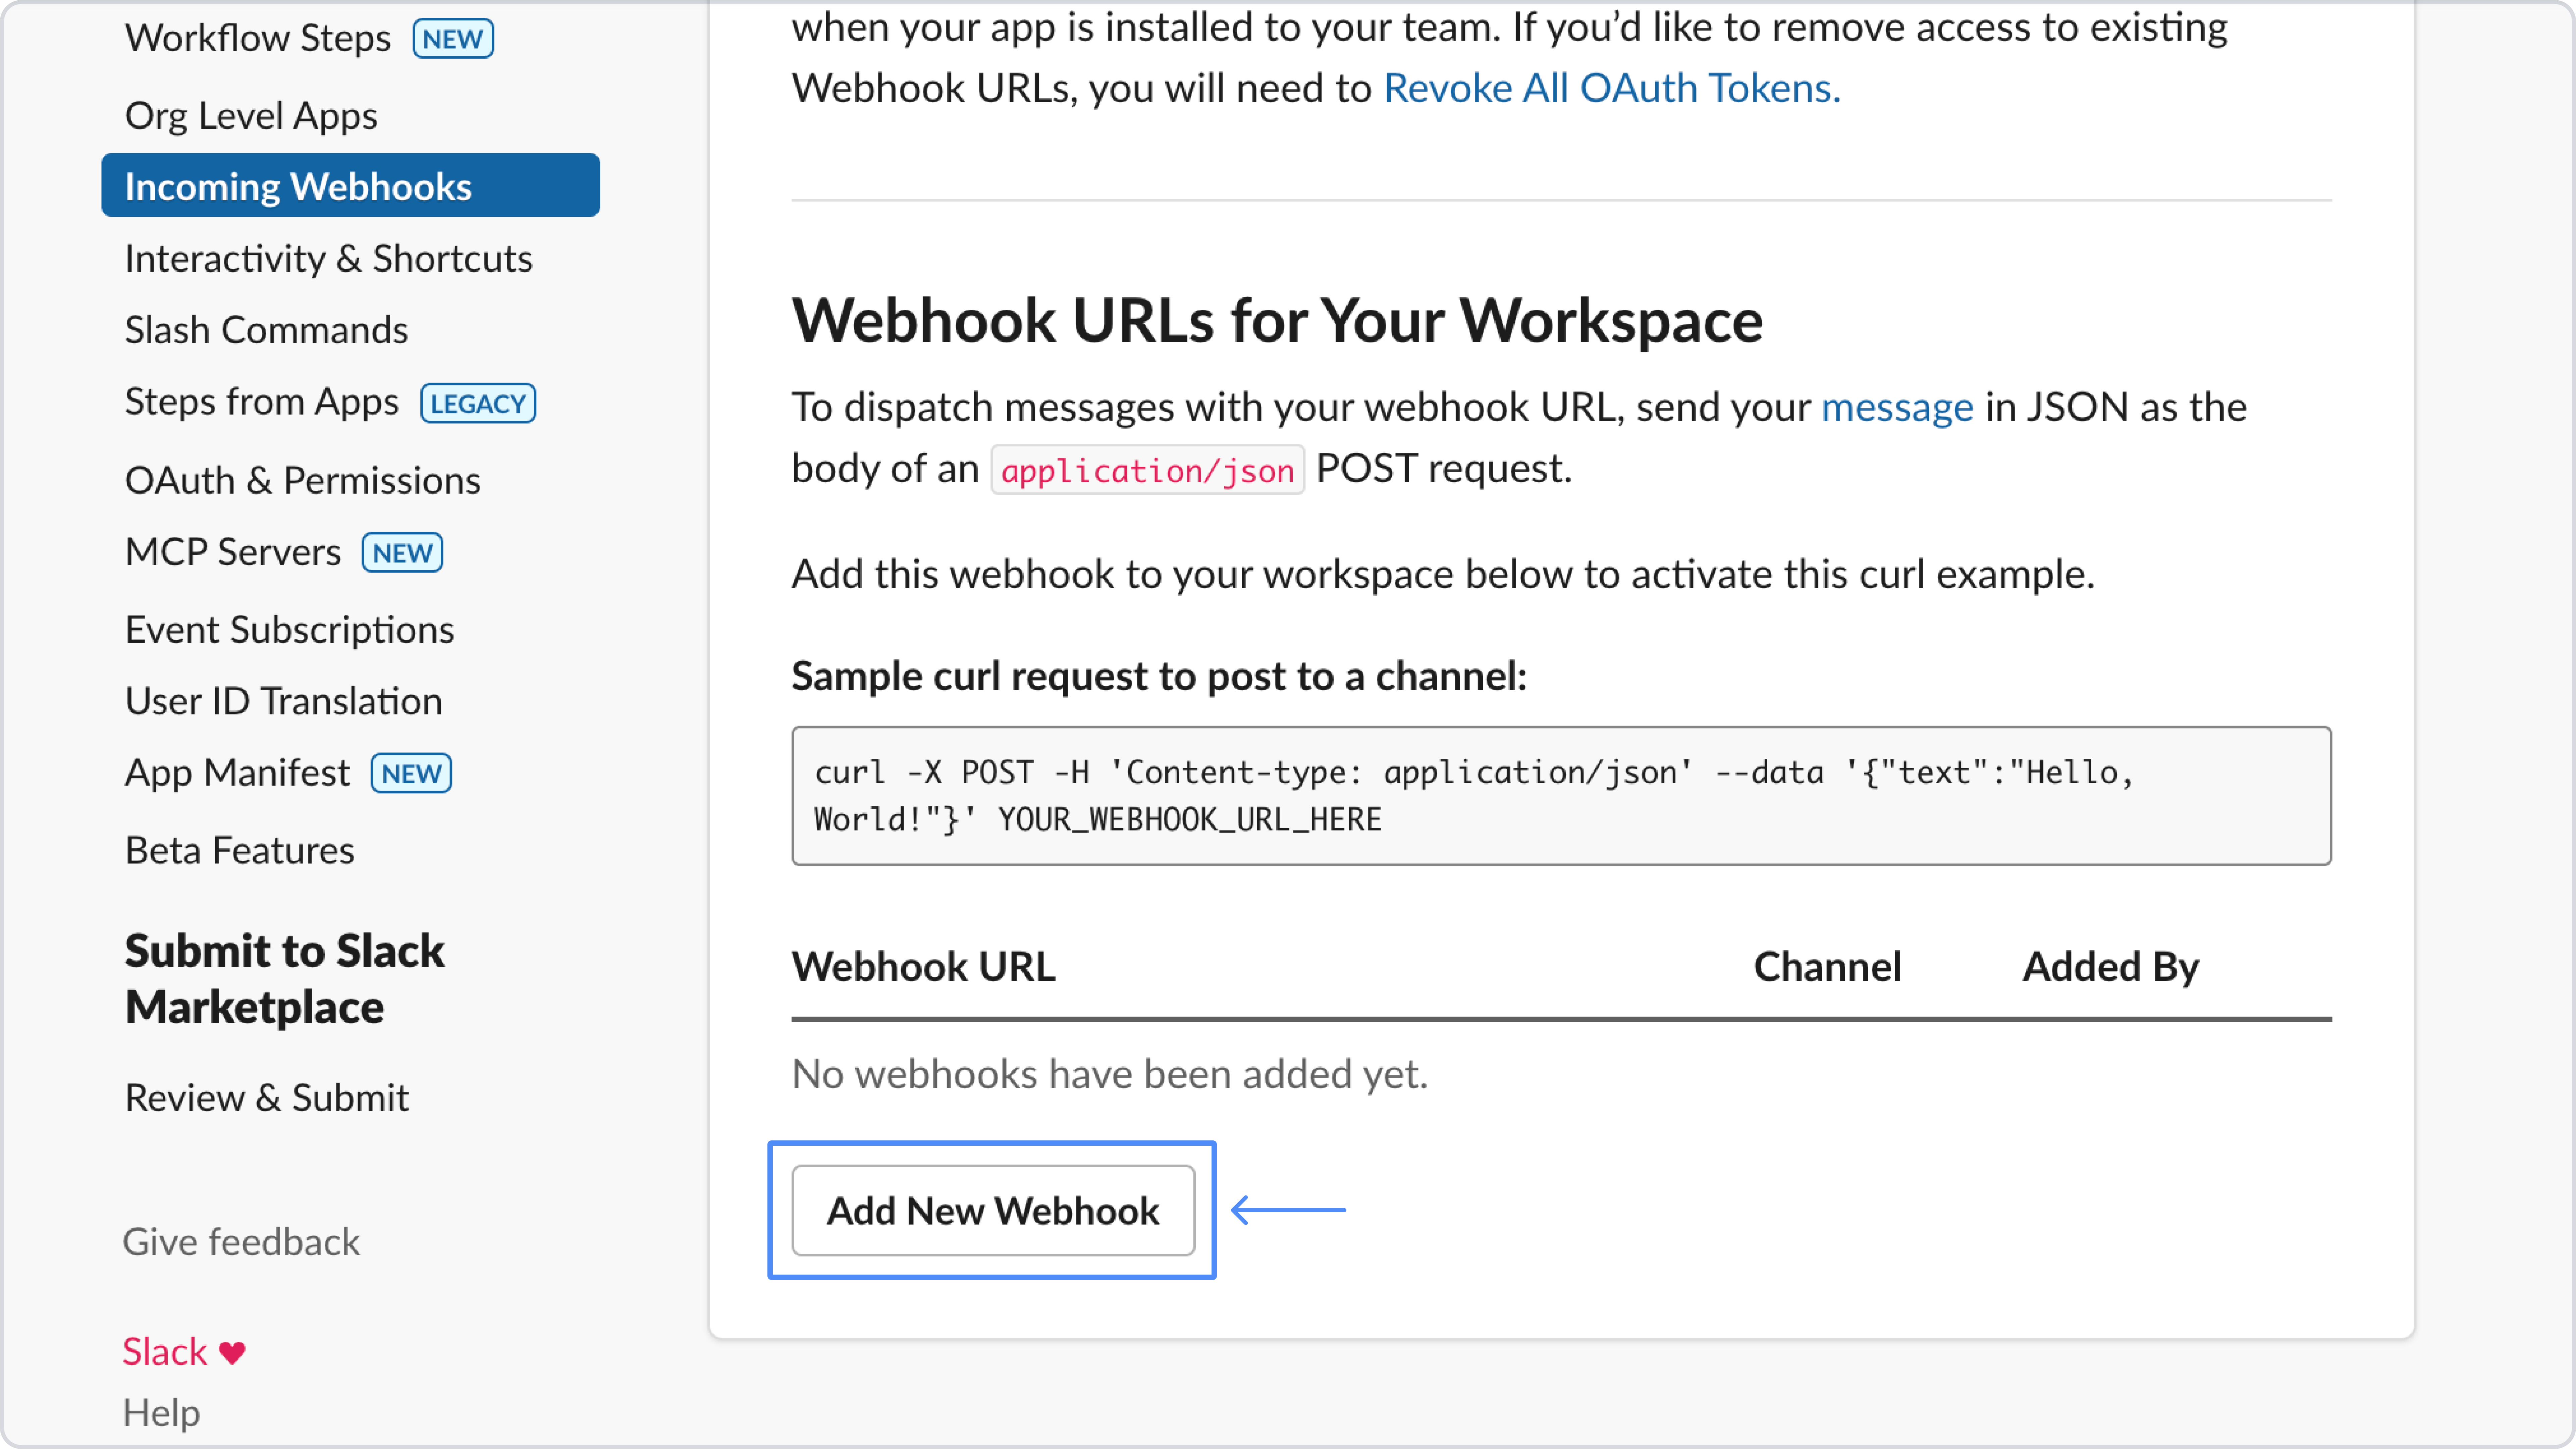Open Steps from Apps page
2576x1449 pixels.
(x=261, y=402)
